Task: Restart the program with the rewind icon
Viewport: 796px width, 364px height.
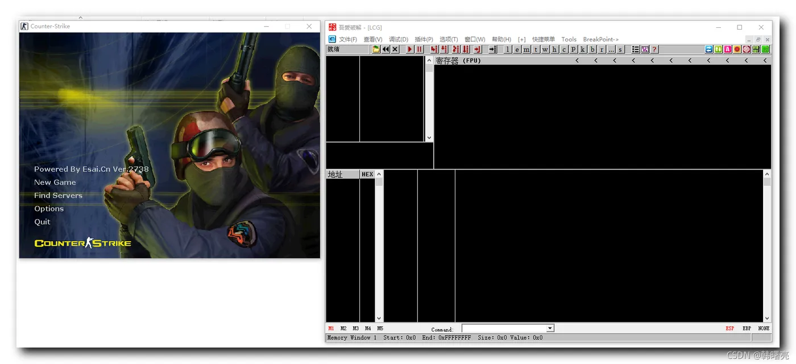Action: coord(385,49)
